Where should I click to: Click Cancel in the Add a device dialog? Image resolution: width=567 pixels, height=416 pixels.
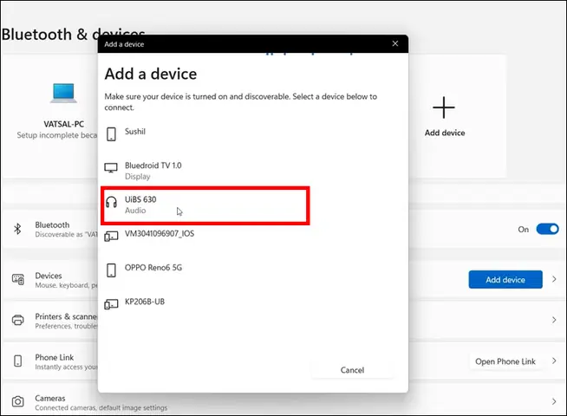352,370
